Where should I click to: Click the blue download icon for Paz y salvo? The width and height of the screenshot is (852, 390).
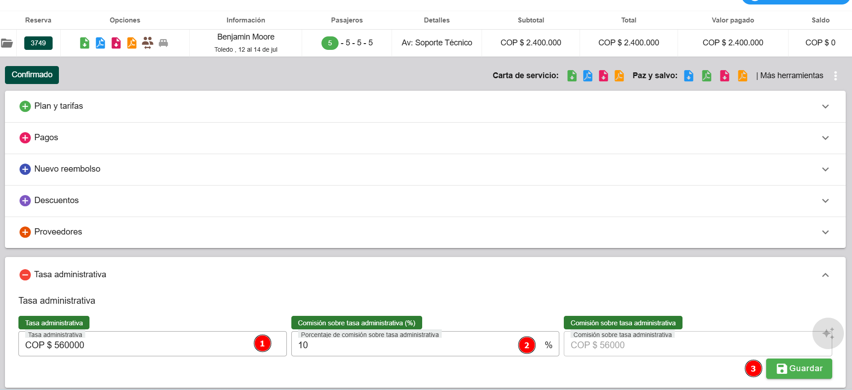point(688,76)
